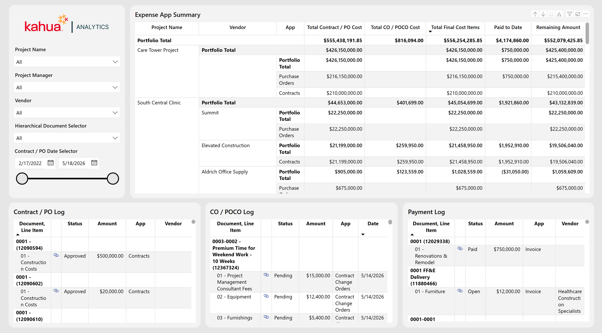Viewport: 602px width, 333px height.
Task: Open start date calendar picker
Action: 50,163
